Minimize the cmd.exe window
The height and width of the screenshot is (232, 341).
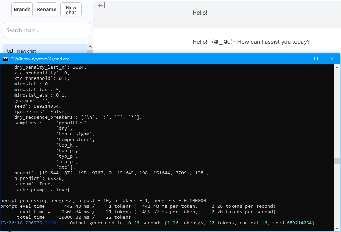pos(300,59)
